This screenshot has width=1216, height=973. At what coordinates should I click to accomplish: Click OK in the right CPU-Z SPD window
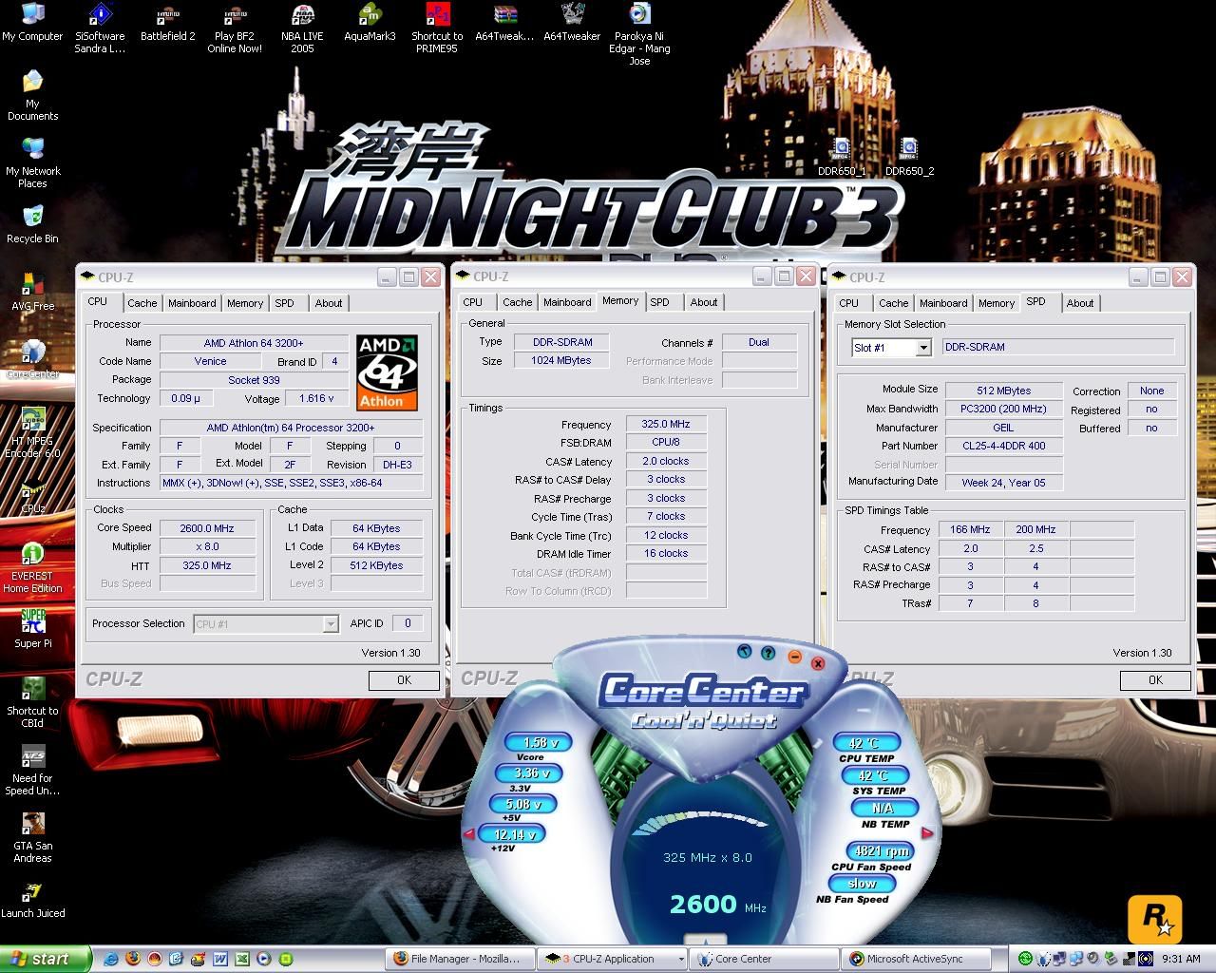tap(1155, 680)
